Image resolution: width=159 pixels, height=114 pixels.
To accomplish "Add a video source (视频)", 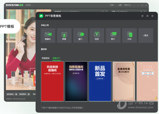I will pos(97,36).
